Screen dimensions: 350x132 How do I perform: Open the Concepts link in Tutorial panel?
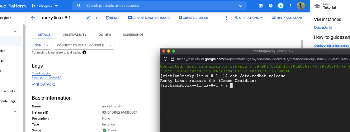[323, 27]
